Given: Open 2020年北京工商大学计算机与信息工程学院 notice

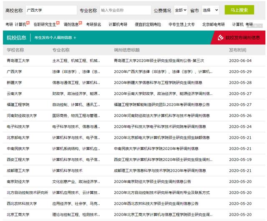Looking at the screenshot, I should coord(163,214).
